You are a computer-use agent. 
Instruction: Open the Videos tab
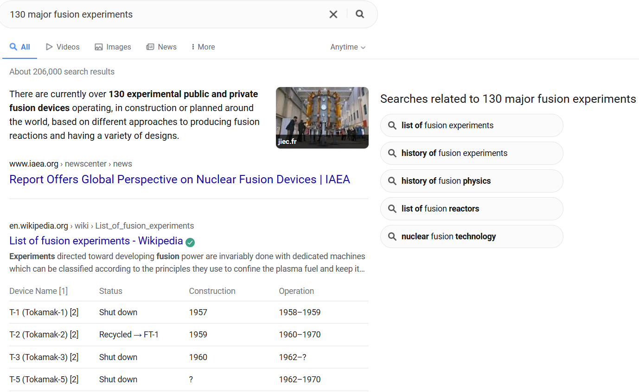click(x=63, y=47)
